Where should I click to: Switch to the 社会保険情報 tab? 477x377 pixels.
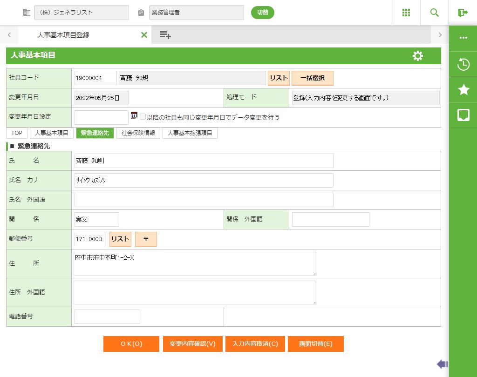(138, 133)
